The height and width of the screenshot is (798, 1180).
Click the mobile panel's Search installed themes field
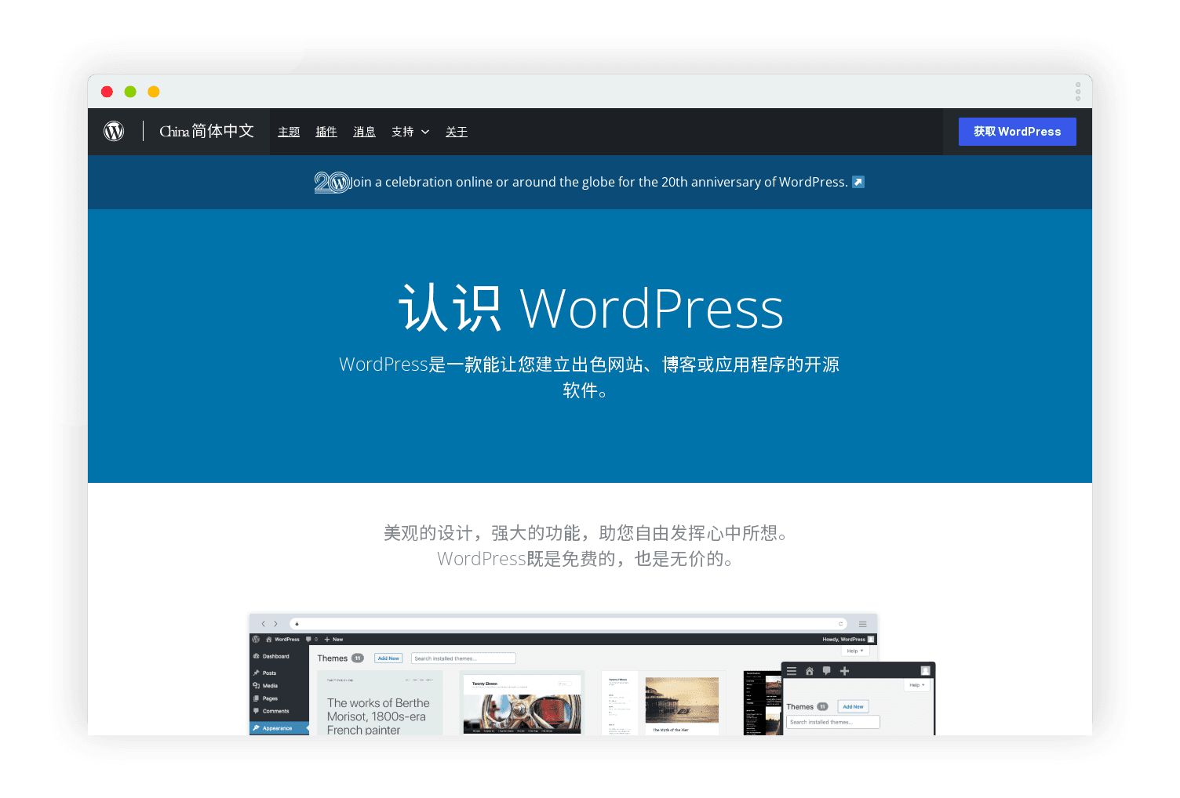(832, 722)
